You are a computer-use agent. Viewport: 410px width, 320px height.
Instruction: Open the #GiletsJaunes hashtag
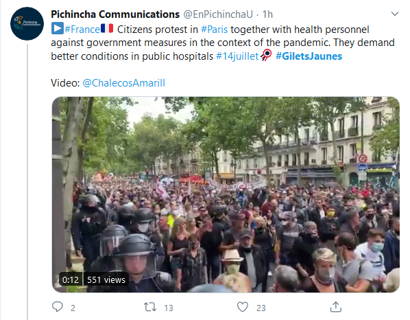[309, 56]
